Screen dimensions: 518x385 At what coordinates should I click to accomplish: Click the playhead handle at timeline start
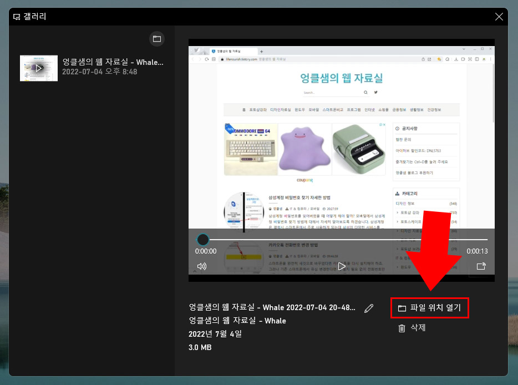(203, 239)
